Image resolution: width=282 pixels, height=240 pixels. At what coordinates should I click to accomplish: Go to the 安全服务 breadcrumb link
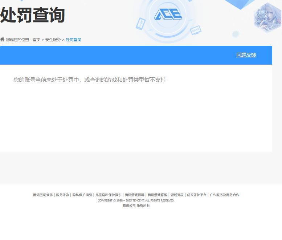(53, 40)
